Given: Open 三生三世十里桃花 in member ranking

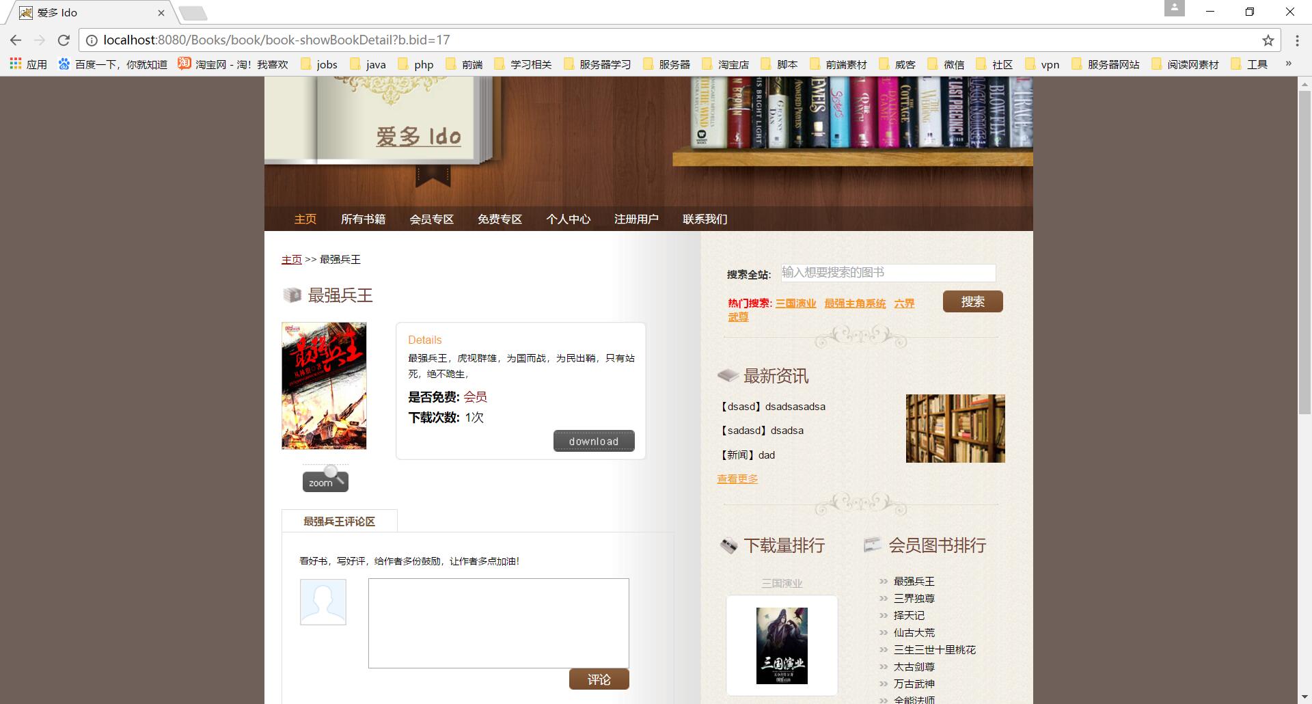Looking at the screenshot, I should pyautogui.click(x=935, y=649).
